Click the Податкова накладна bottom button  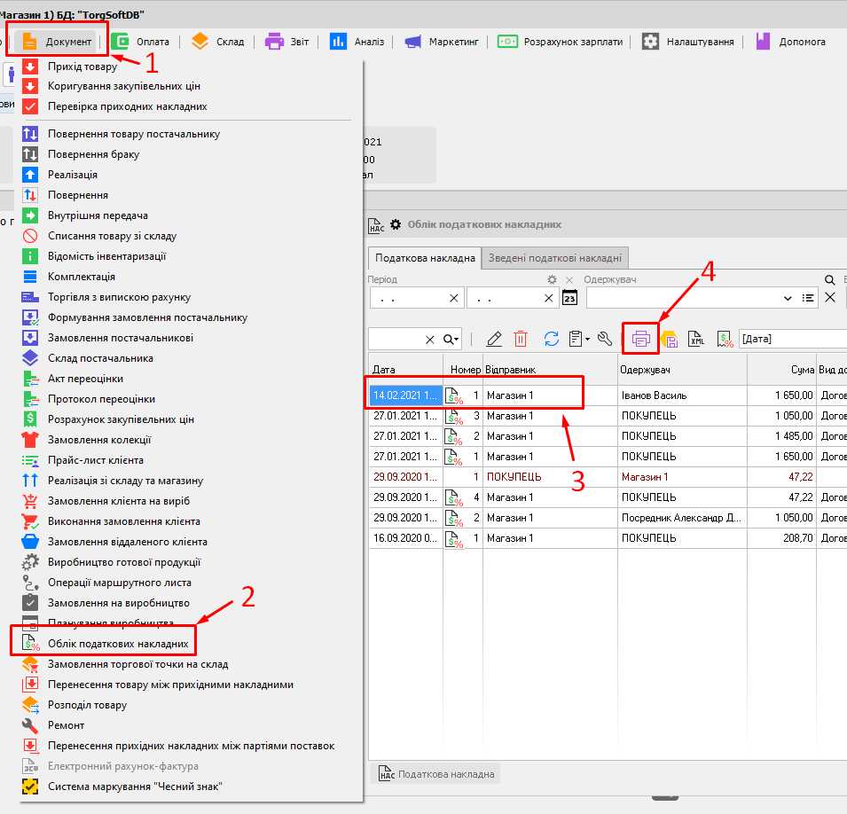[x=436, y=774]
